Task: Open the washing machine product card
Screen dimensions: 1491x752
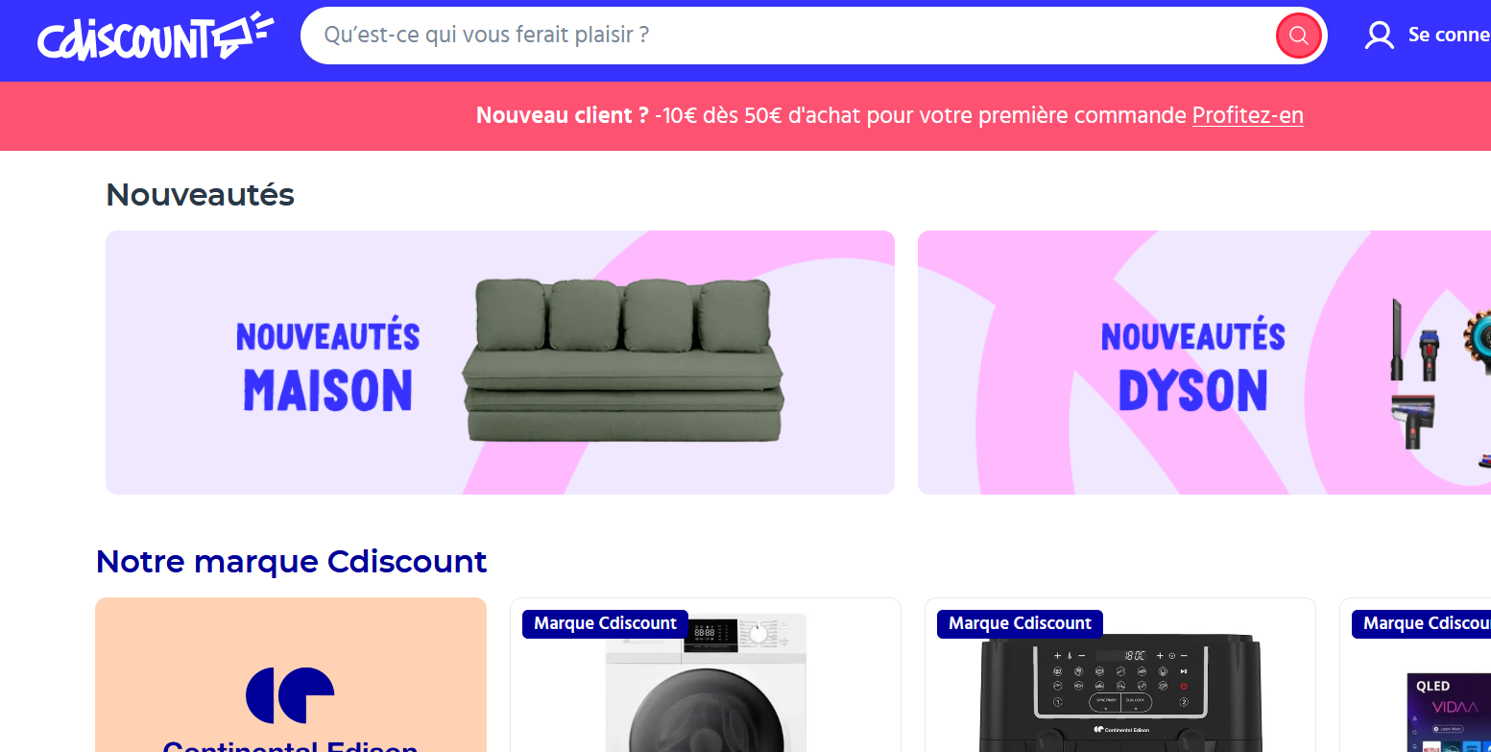Action: tap(706, 675)
